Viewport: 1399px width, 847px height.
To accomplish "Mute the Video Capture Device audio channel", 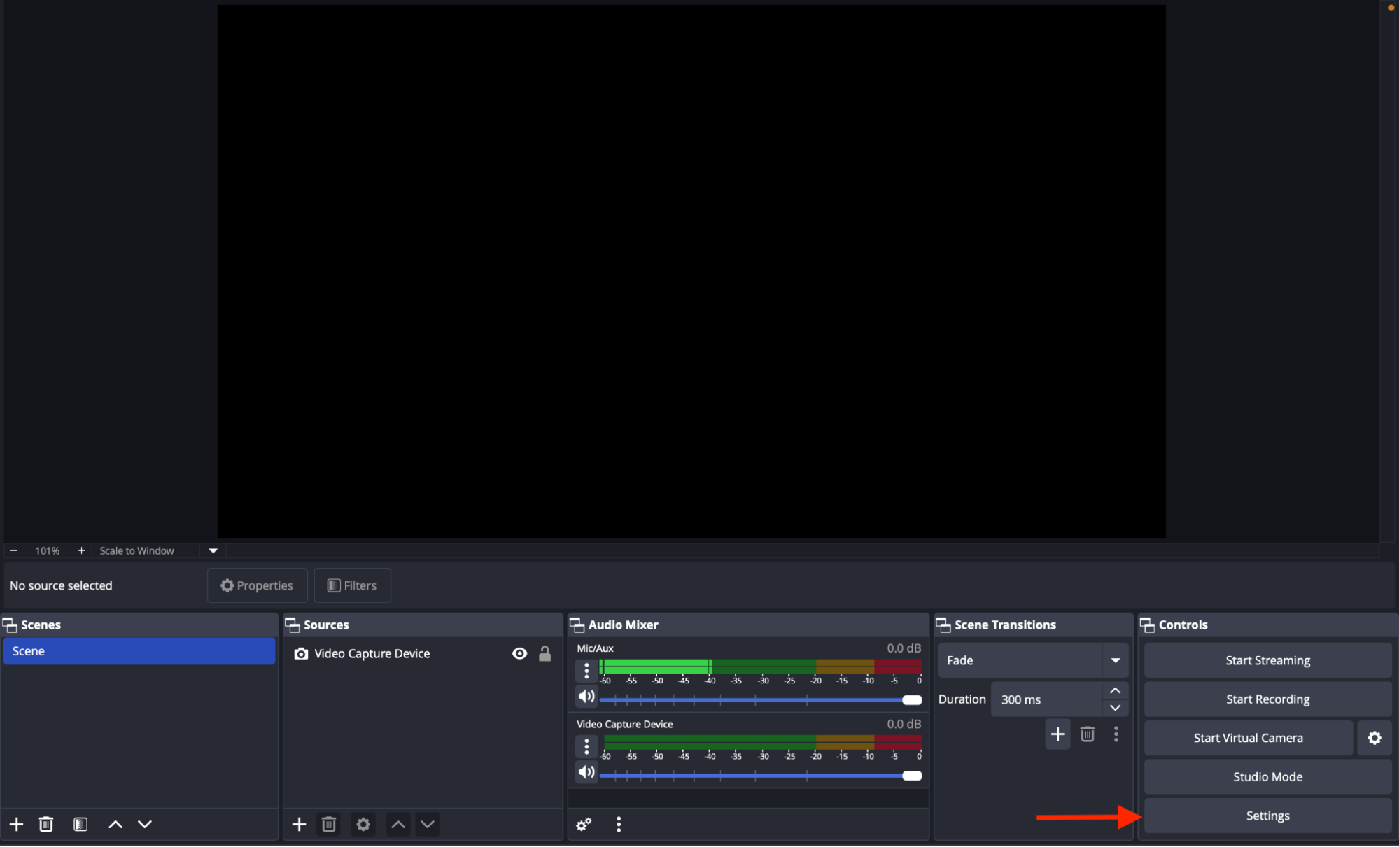I will (586, 772).
